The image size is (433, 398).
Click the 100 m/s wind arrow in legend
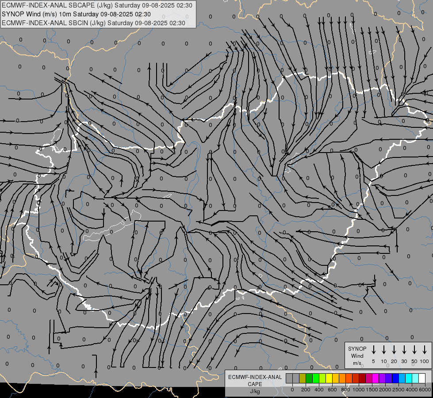pos(425,350)
